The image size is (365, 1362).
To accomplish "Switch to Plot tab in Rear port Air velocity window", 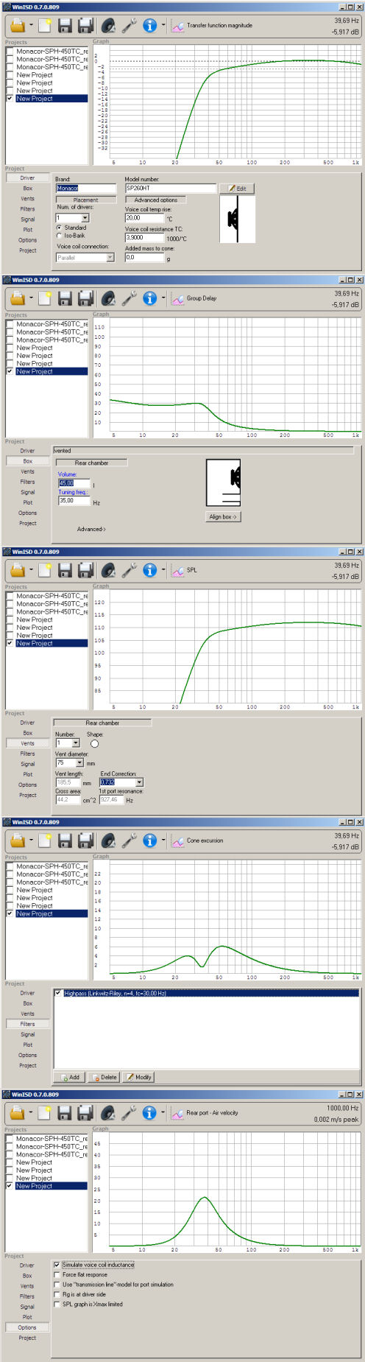I will pyautogui.click(x=27, y=1317).
